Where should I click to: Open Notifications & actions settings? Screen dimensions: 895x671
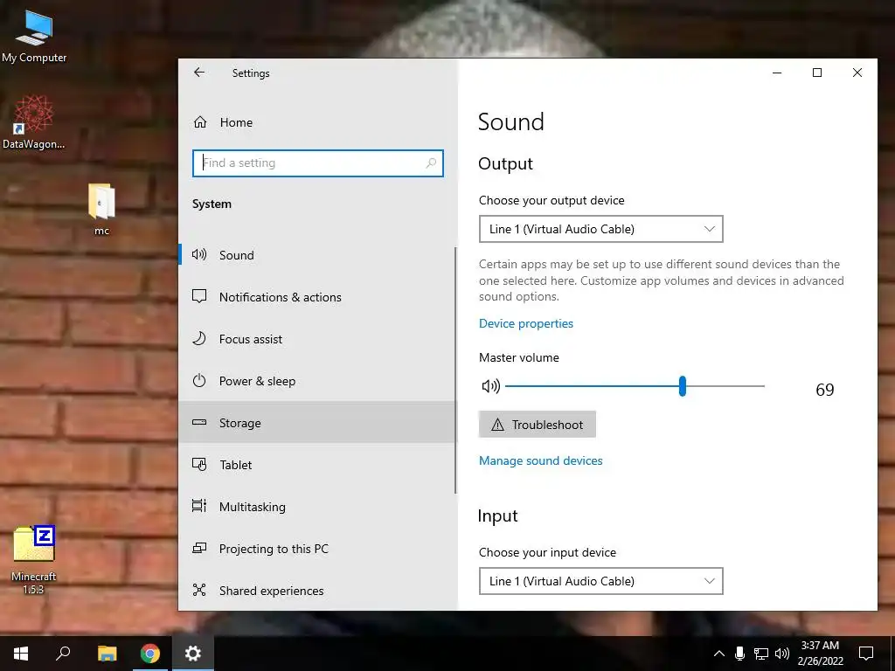point(316,297)
